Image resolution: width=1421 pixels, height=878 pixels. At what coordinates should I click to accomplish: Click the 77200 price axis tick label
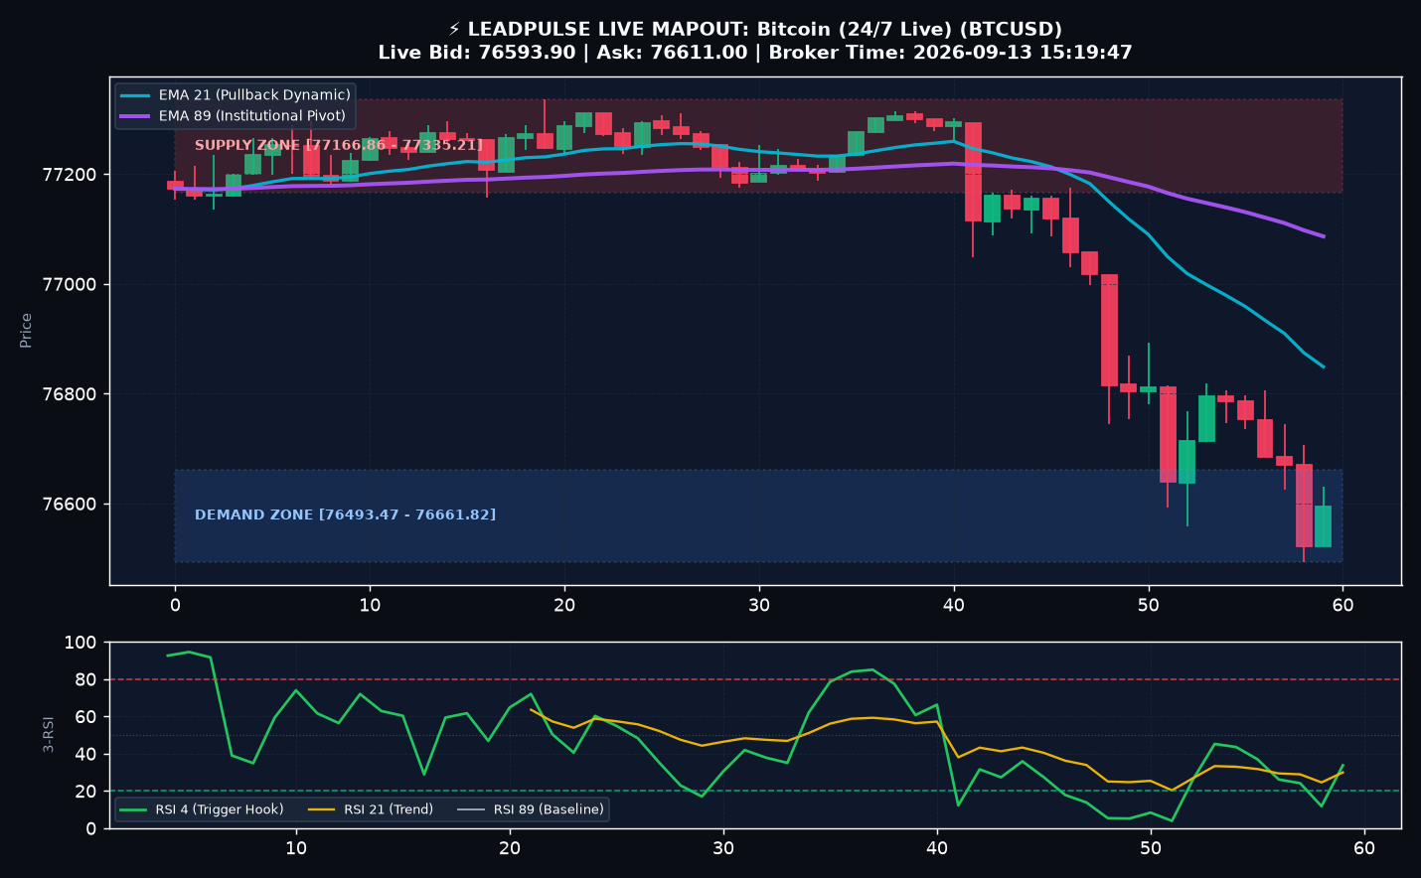point(70,175)
